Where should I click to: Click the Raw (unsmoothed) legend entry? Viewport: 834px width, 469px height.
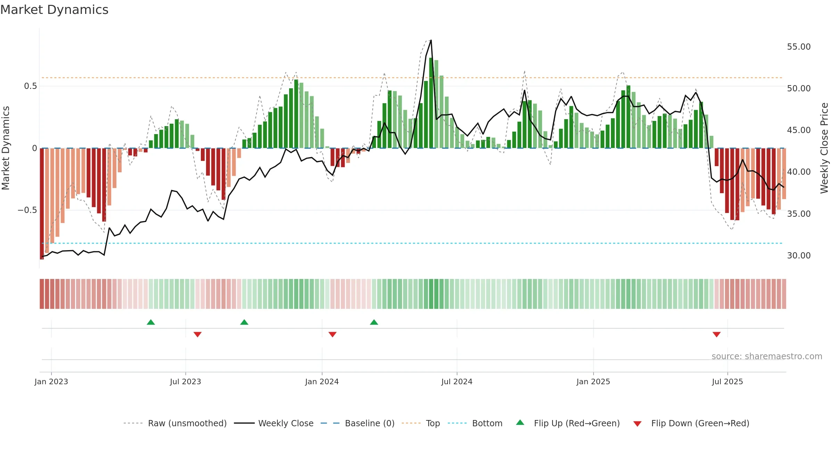click(175, 423)
